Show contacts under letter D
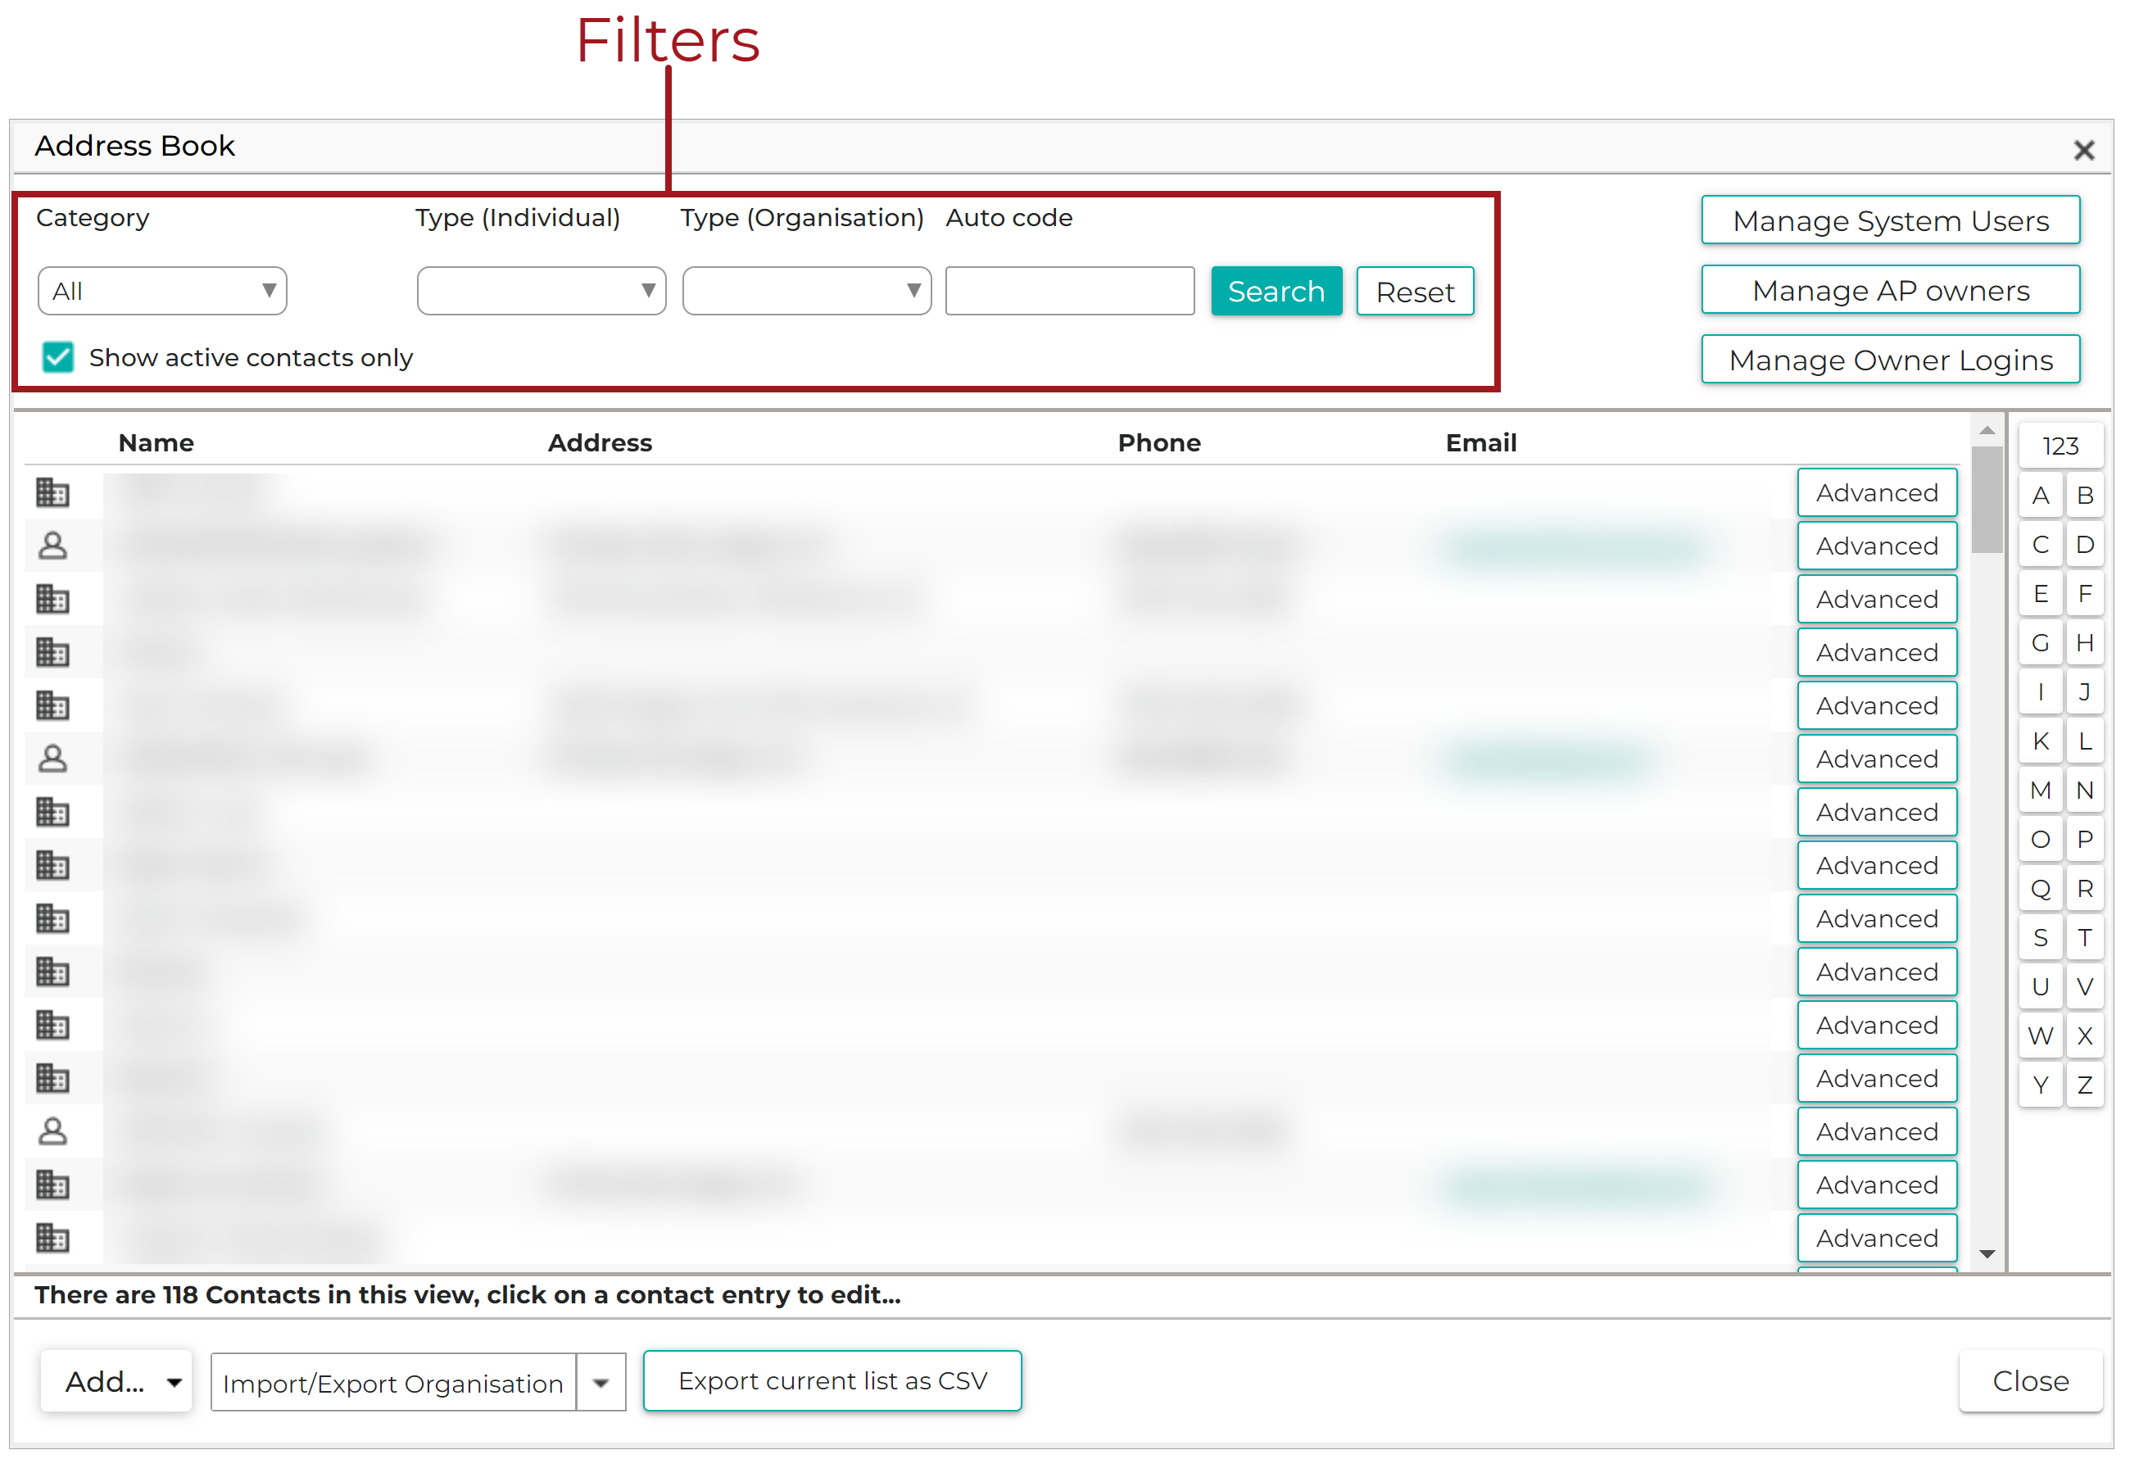Screen dimensions: 2130x1459 click(2084, 546)
